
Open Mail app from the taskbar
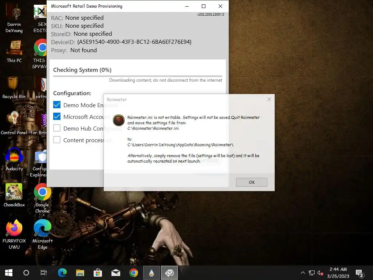pos(116,273)
